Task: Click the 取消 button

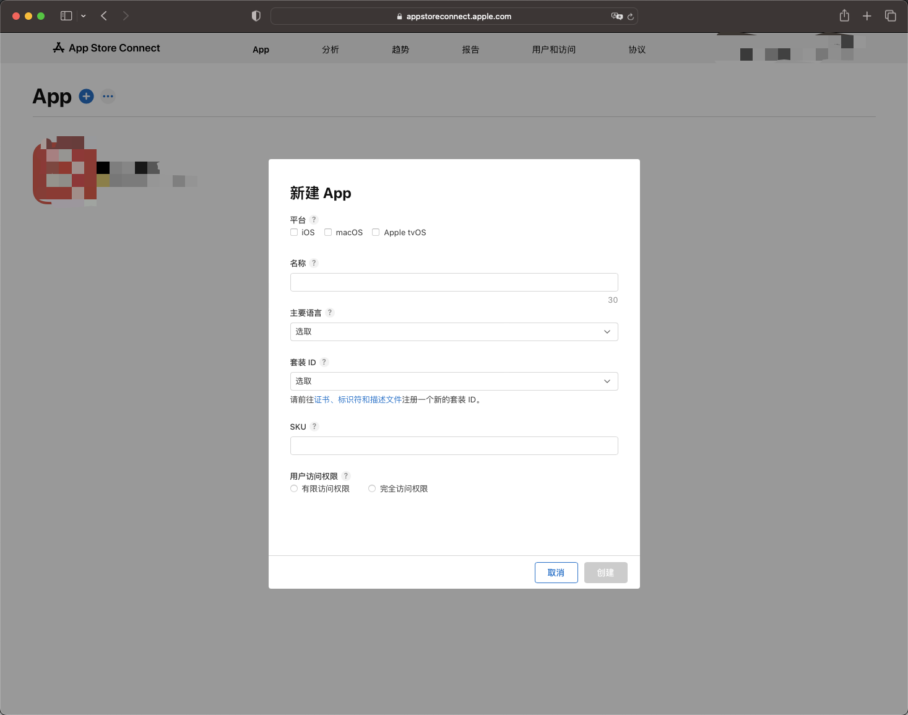Action: [x=556, y=573]
